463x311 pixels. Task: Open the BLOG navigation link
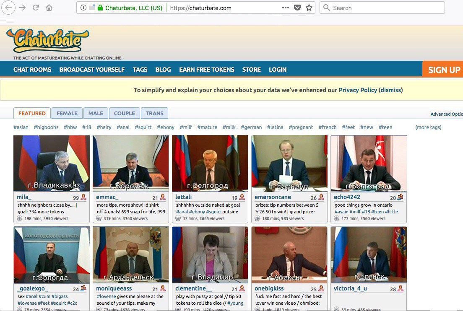(x=163, y=70)
